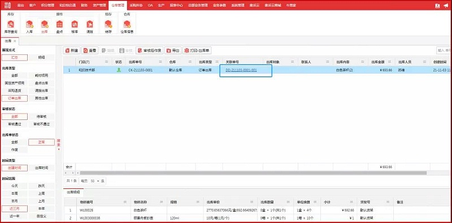Screen dimensions: 452x223
Task: Click the 查看 view button
Action: [90, 50]
